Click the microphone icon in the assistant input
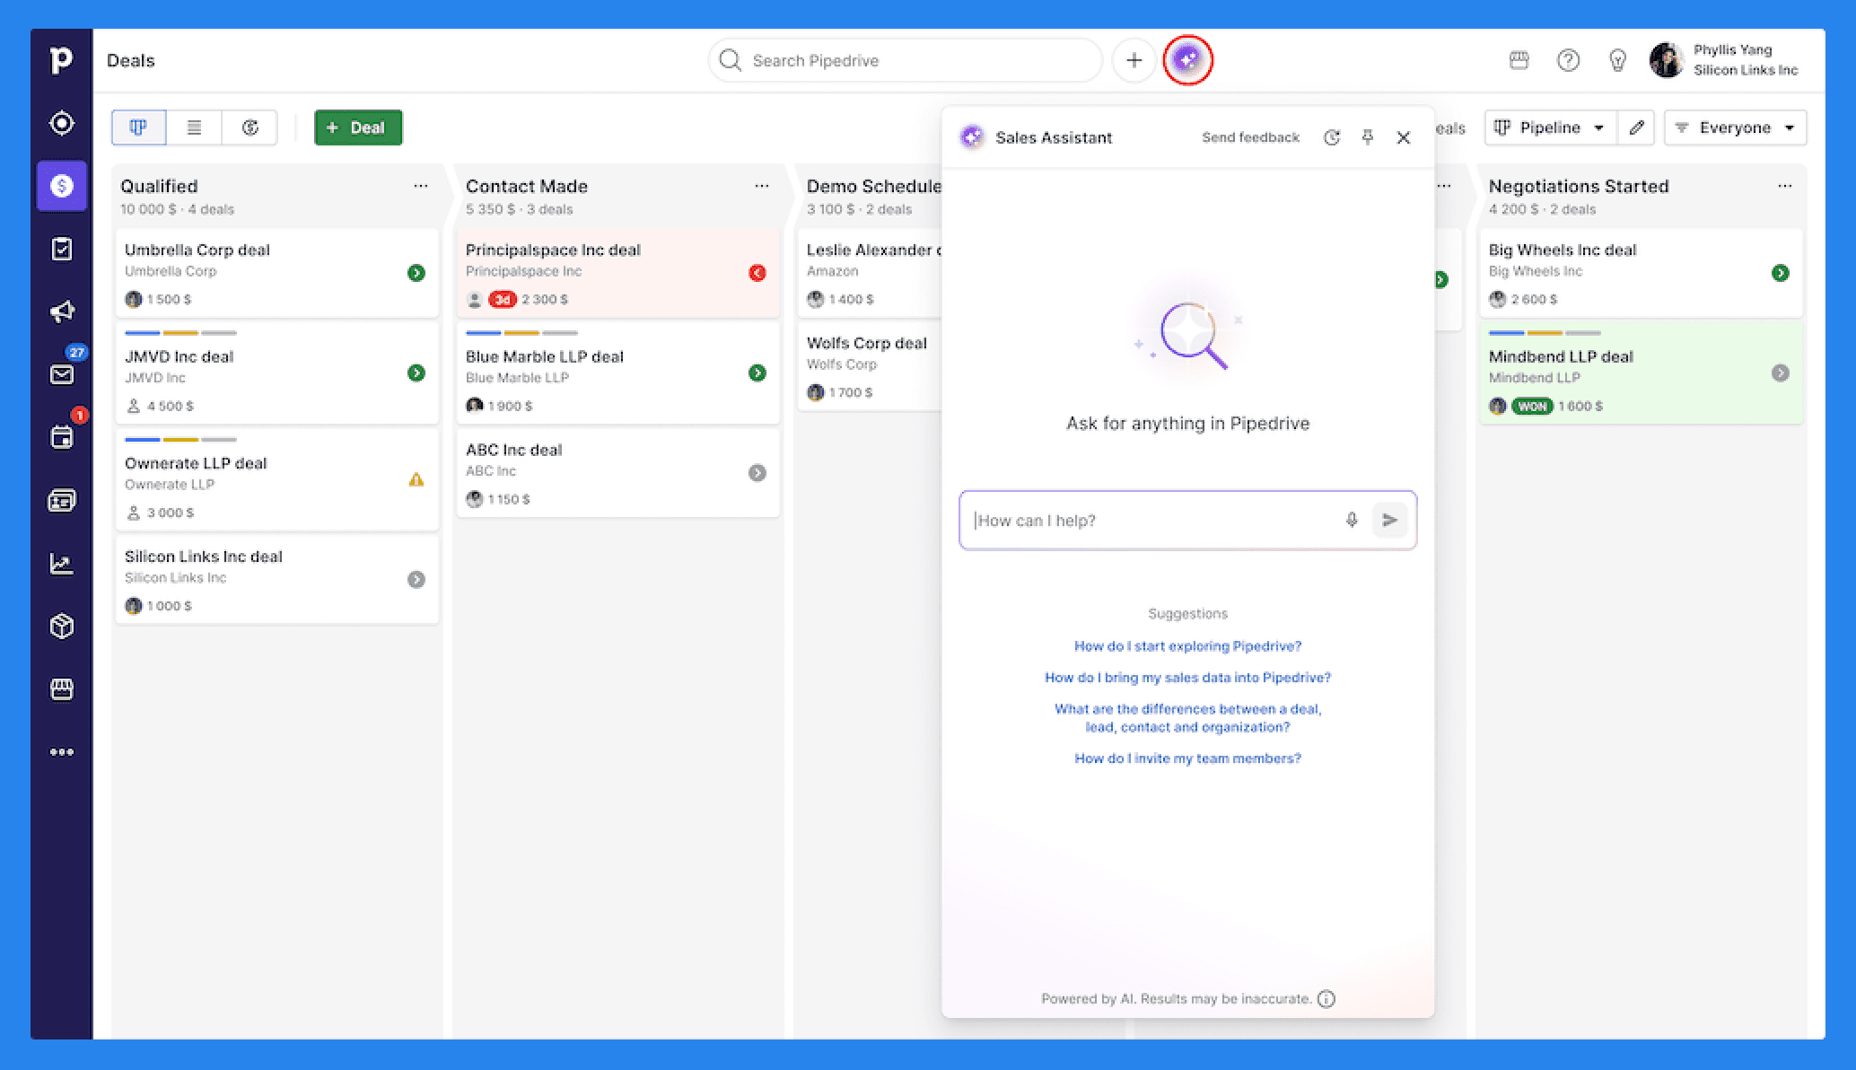Viewport: 1856px width, 1070px height. tap(1352, 520)
